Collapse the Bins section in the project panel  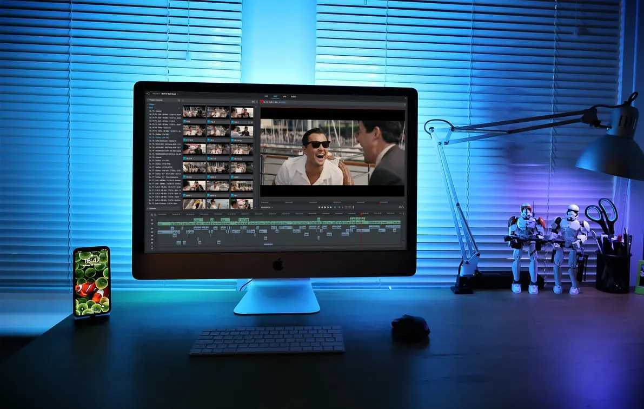150,108
